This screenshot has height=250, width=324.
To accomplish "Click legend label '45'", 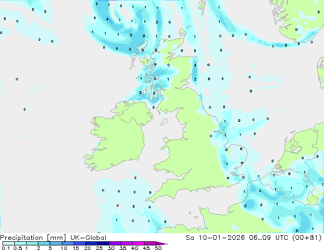I will (146, 248).
